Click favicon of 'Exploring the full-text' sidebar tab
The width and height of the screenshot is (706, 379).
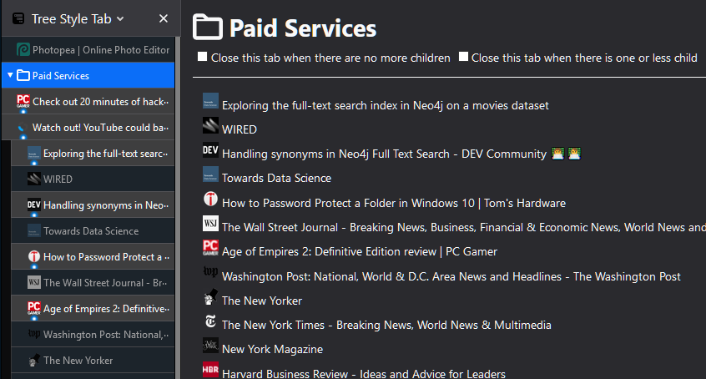coord(33,154)
